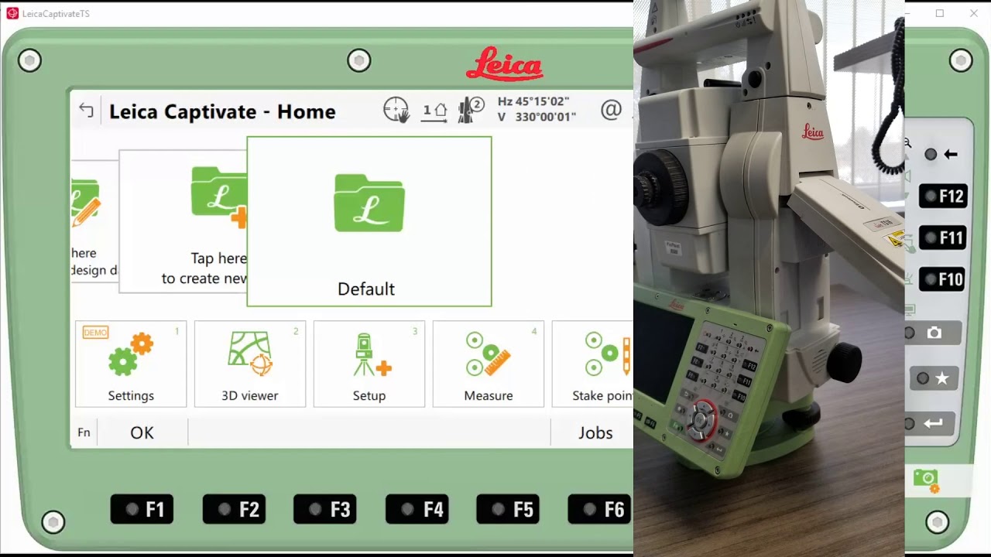Open the aim and measure target icon

point(396,111)
